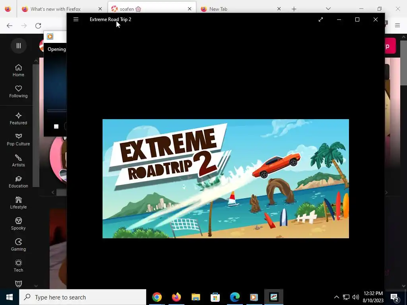This screenshot has height=305, width=407.
Task: Browse the Spooky category
Action: pyautogui.click(x=18, y=224)
